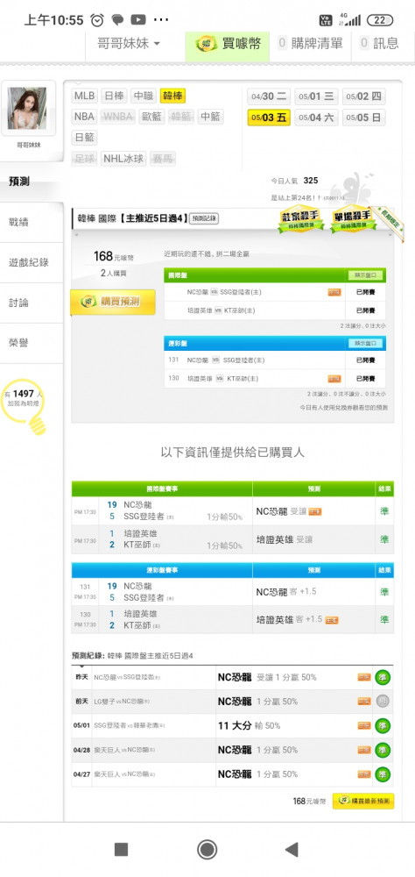Select the 歐籃 league tag
Viewport: 415px width, 877px height.
[152, 117]
